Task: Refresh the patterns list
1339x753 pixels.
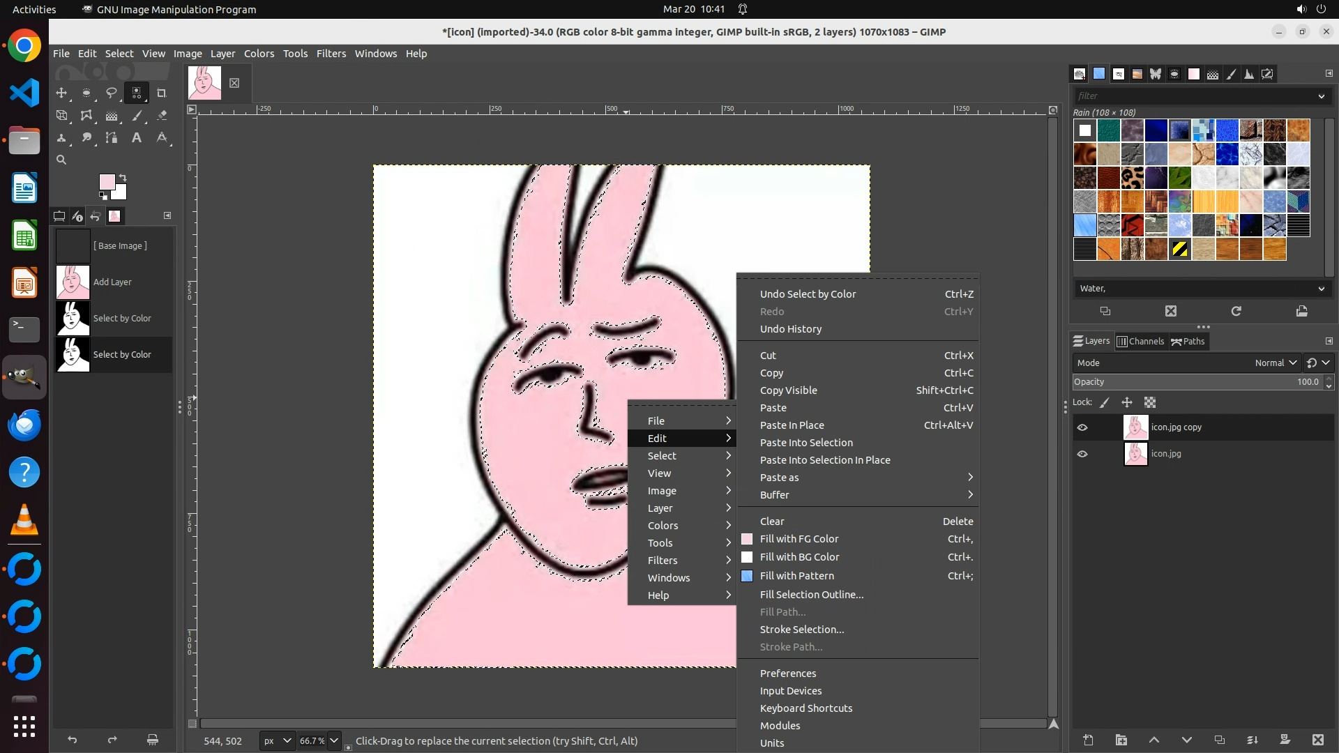Action: coord(1236,312)
